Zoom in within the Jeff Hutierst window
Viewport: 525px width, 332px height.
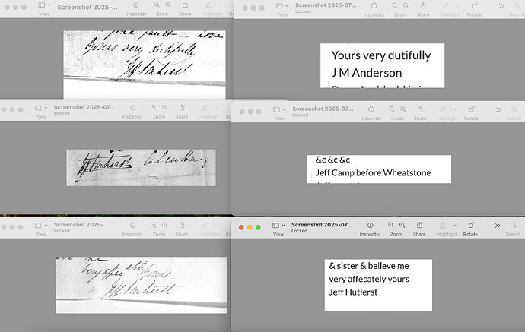(402, 225)
